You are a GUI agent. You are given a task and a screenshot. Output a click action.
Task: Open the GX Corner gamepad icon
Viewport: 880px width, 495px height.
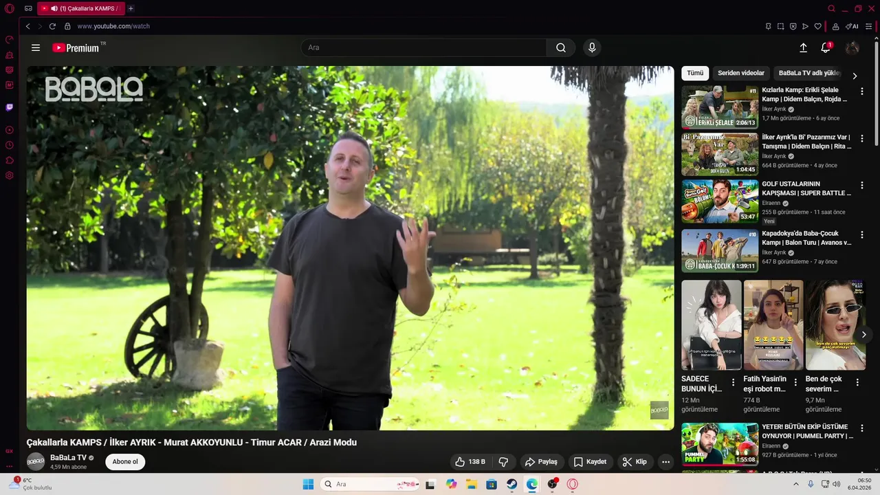[28, 9]
